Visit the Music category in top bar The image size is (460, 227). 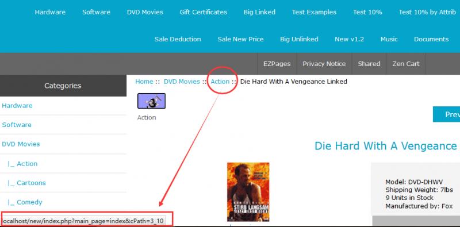(389, 39)
